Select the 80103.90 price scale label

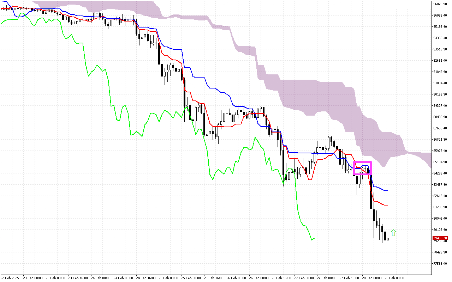441,230
